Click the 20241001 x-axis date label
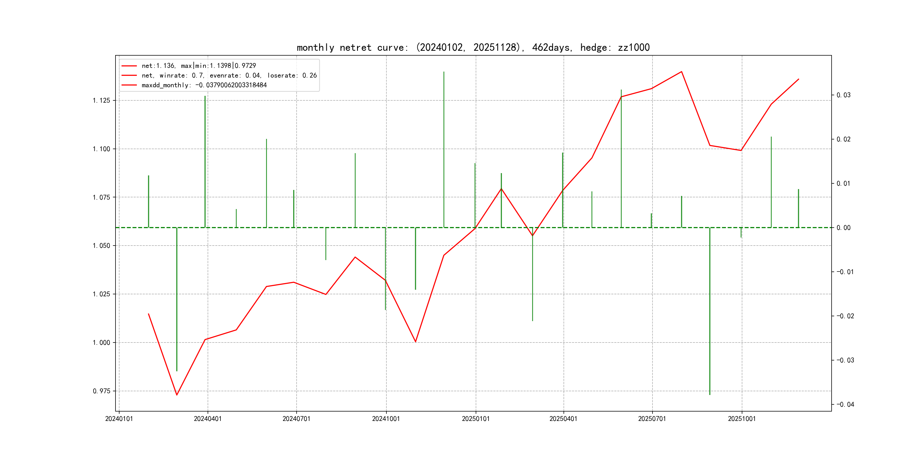924x462 pixels. (386, 419)
